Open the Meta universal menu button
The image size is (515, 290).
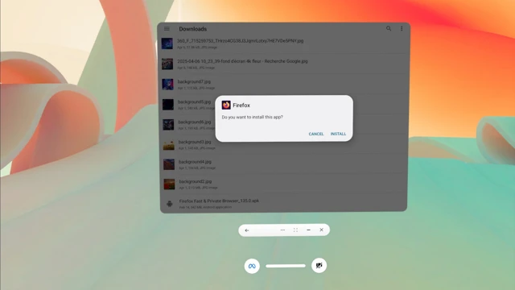point(252,266)
